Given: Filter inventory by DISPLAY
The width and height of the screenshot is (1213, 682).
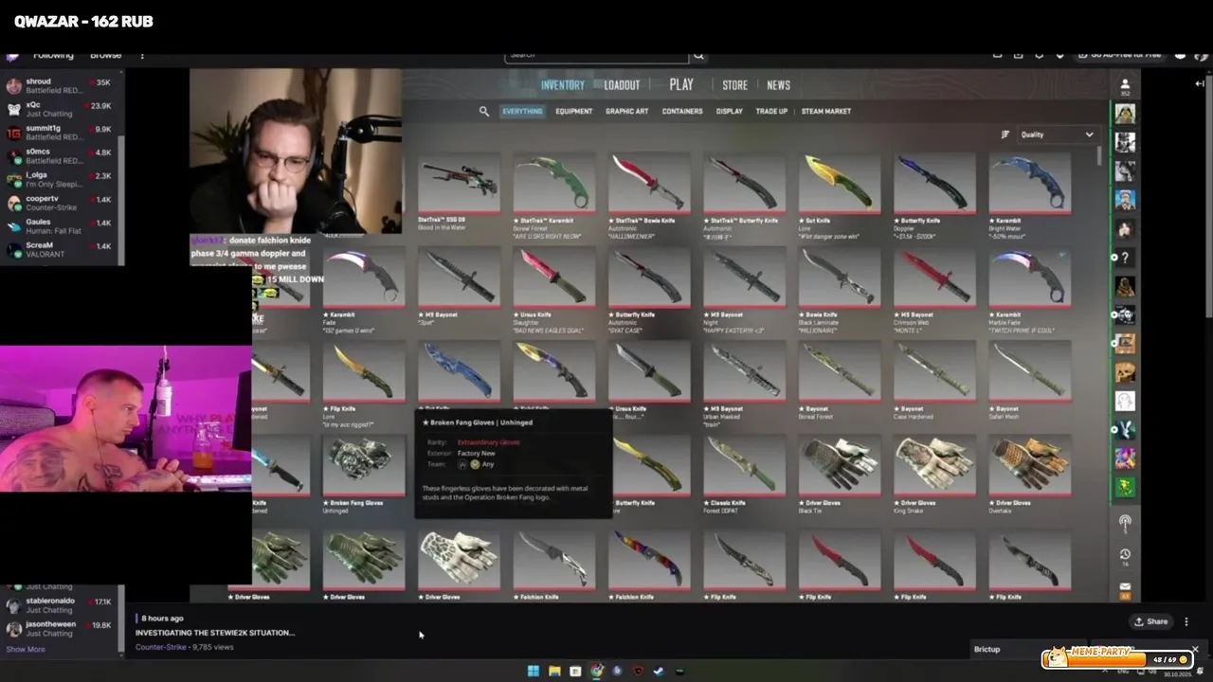Looking at the screenshot, I should (729, 111).
